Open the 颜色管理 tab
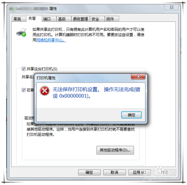Image resolution: width=187 pixels, height=185 pixels. [80, 19]
